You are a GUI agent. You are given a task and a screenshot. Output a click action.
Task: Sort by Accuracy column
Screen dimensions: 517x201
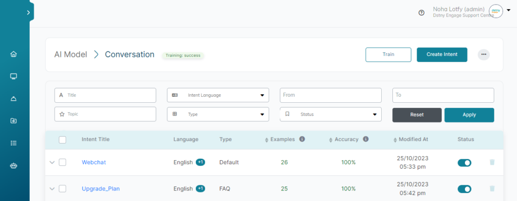(331, 140)
